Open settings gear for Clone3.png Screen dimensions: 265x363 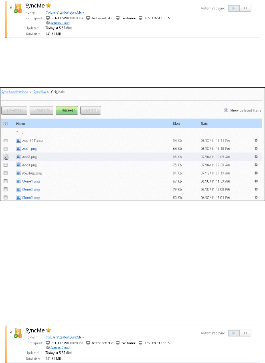point(256,197)
